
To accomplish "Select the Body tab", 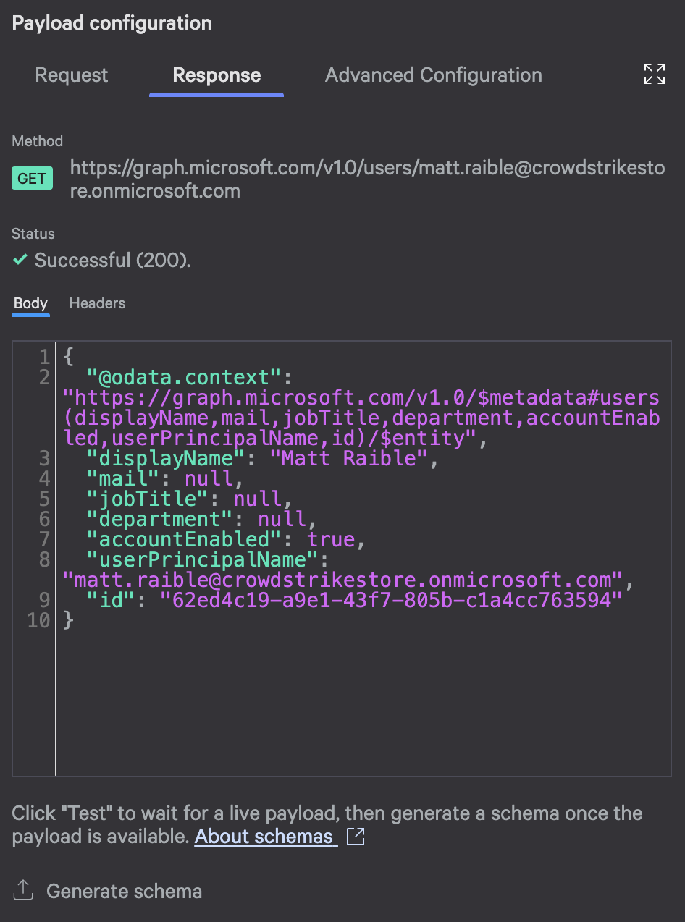I will (30, 303).
